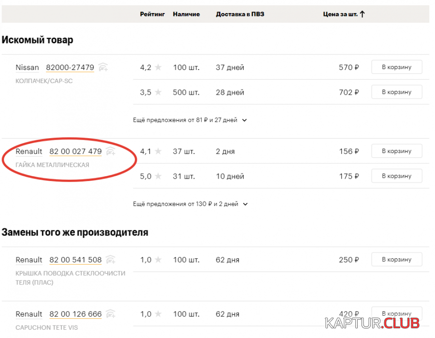Click sort arrow next to Цена за шт.

click(x=362, y=14)
